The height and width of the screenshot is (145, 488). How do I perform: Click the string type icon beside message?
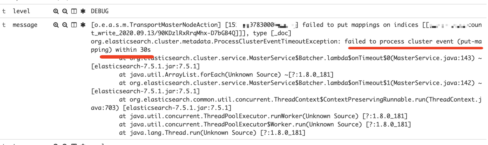click(4, 25)
